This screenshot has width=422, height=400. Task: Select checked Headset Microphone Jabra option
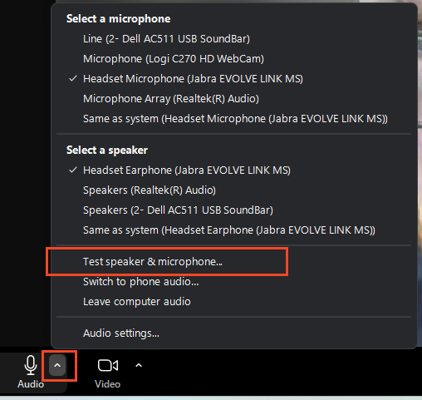coord(233,79)
